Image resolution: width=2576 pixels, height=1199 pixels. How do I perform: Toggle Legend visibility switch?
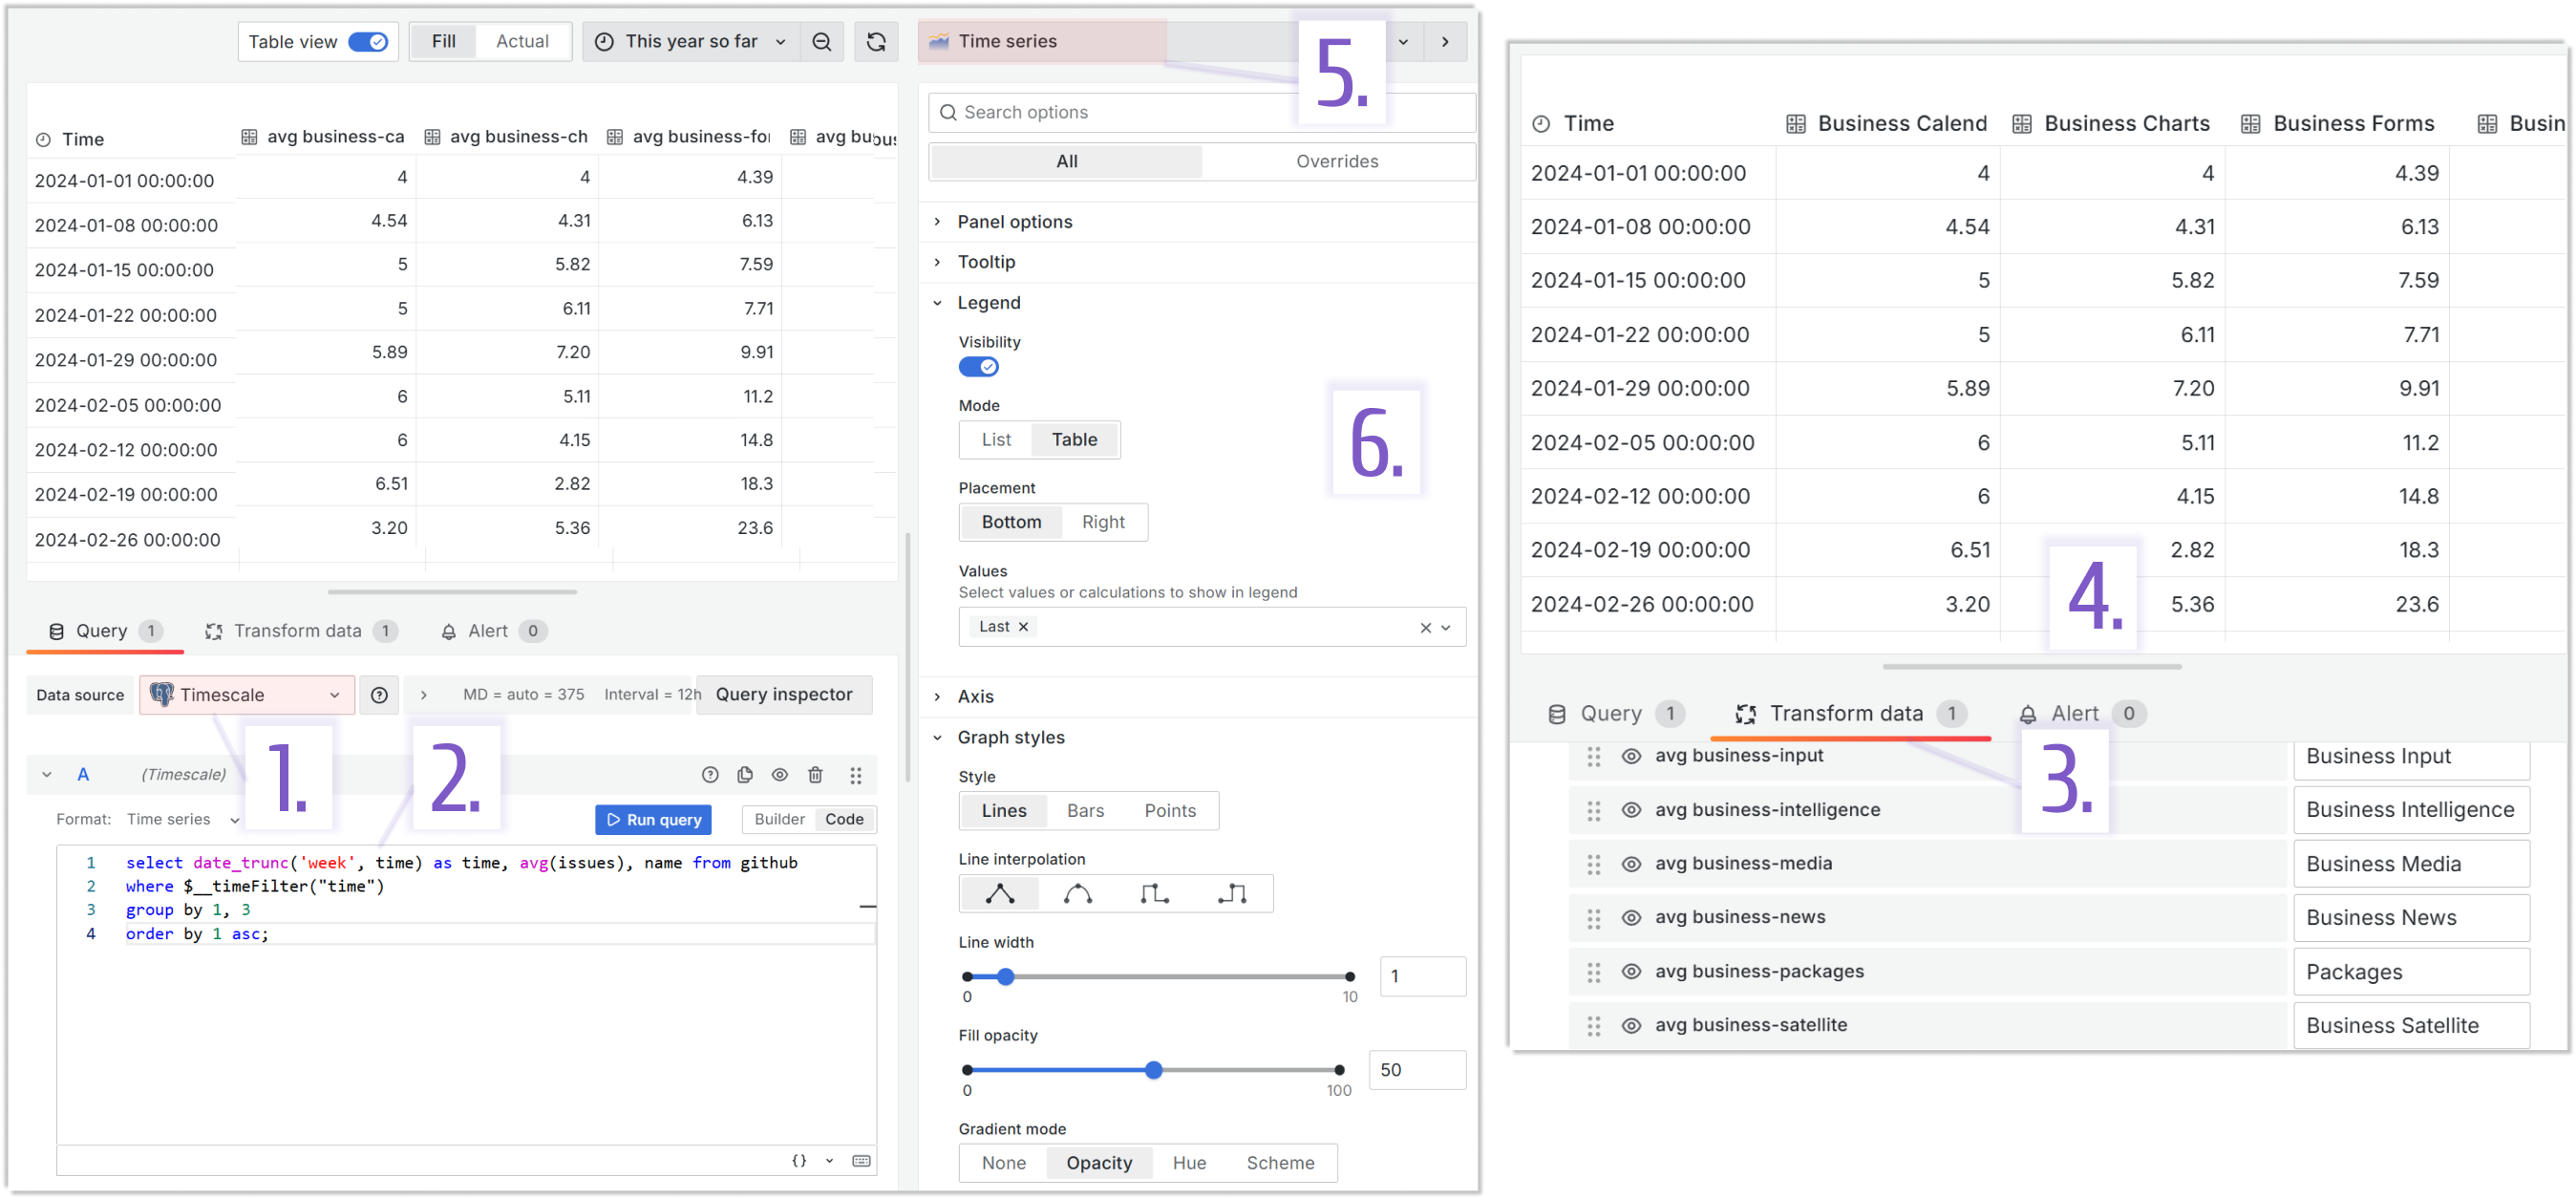point(979,365)
